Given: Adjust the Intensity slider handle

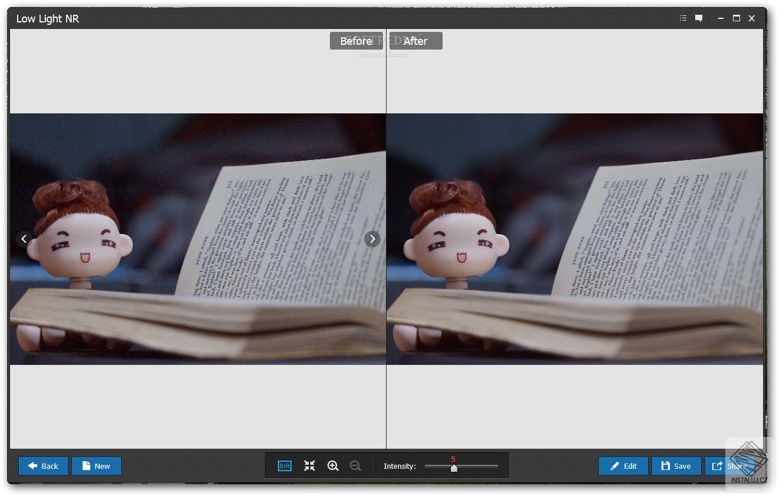Looking at the screenshot, I should point(454,468).
